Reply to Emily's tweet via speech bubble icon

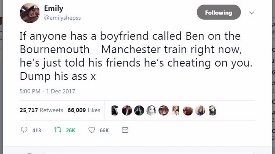pyautogui.click(x=24, y=130)
